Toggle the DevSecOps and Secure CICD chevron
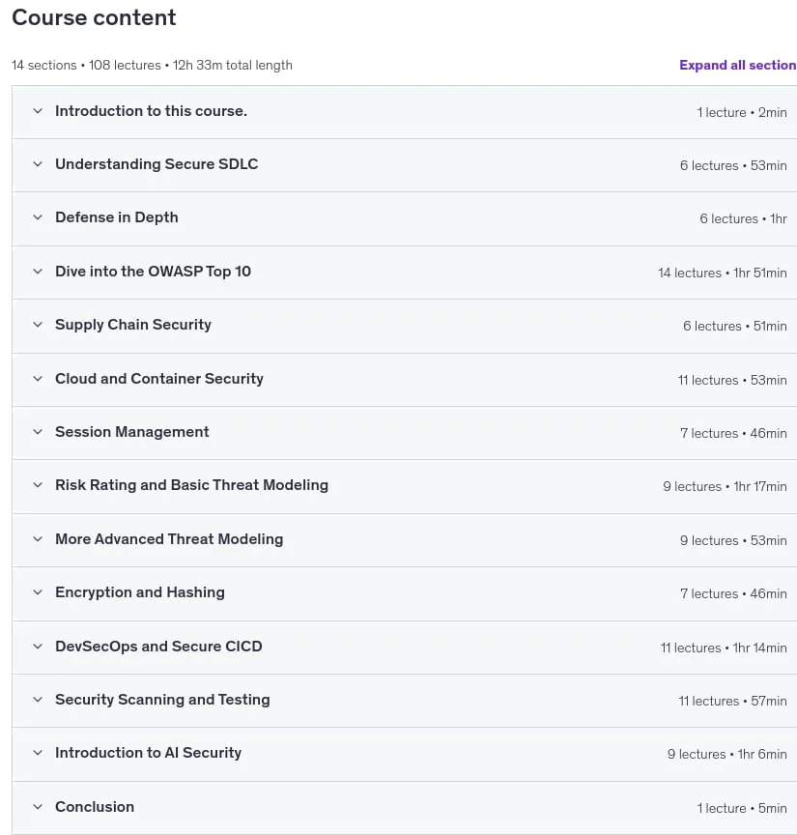 pos(38,647)
